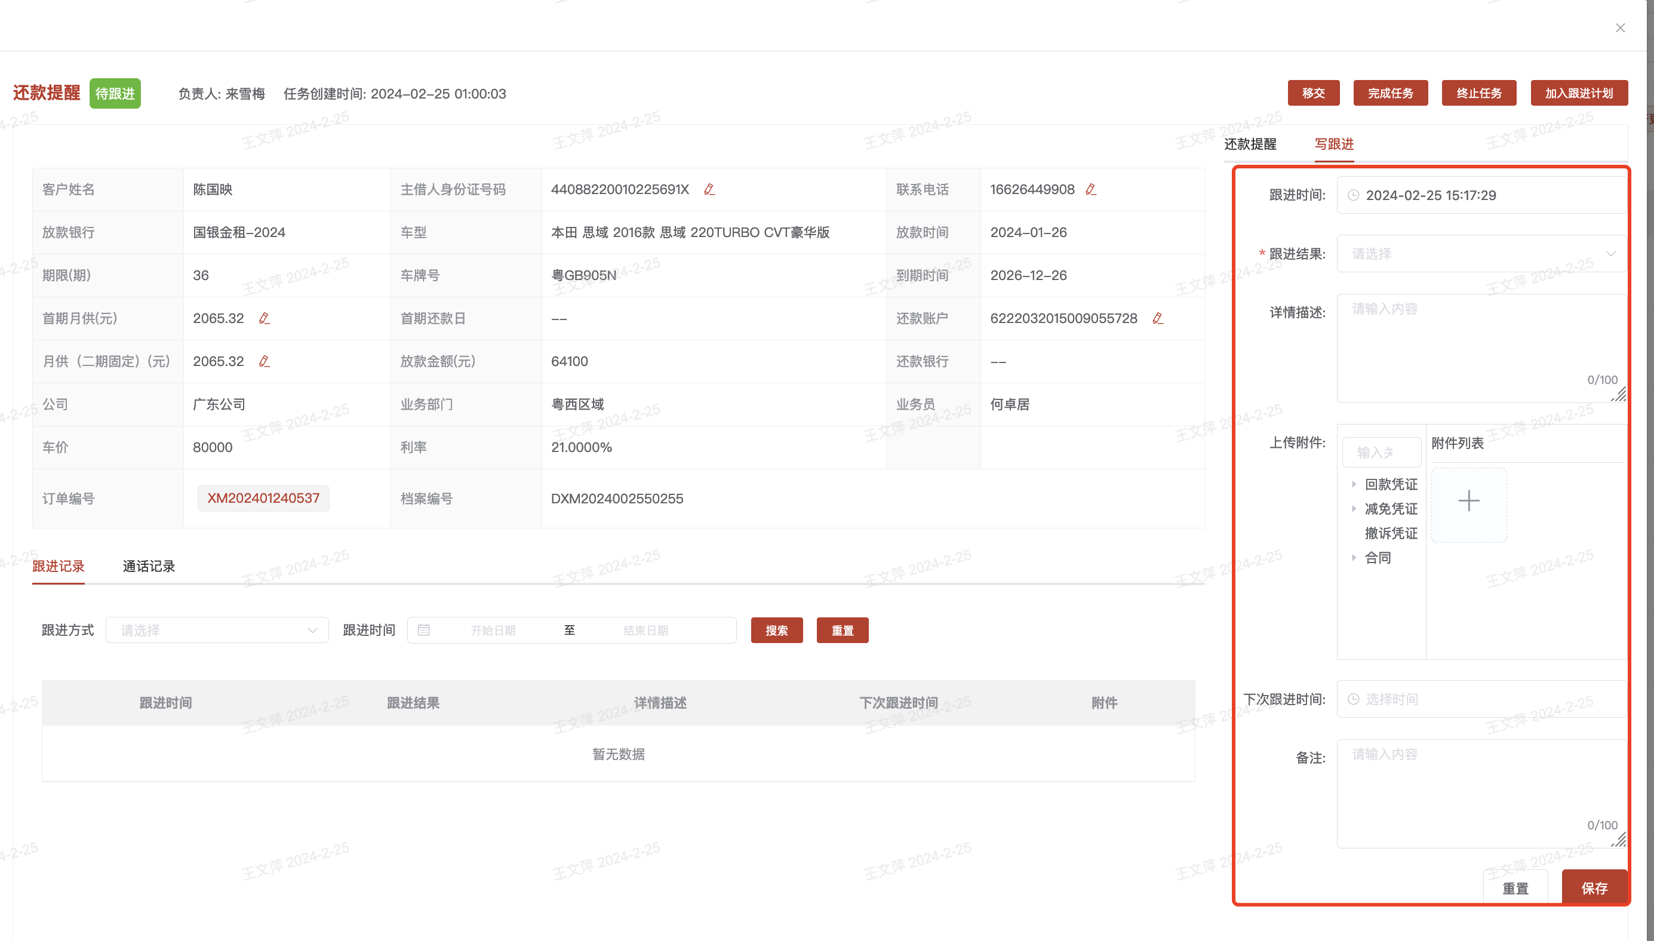This screenshot has width=1654, height=941.
Task: Click clock icon in 下次跟进时间 field
Action: click(1354, 699)
